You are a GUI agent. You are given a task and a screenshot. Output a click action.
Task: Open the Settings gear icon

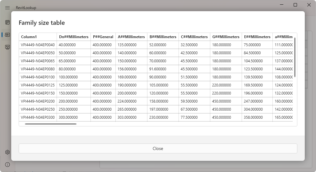[x=7, y=152]
